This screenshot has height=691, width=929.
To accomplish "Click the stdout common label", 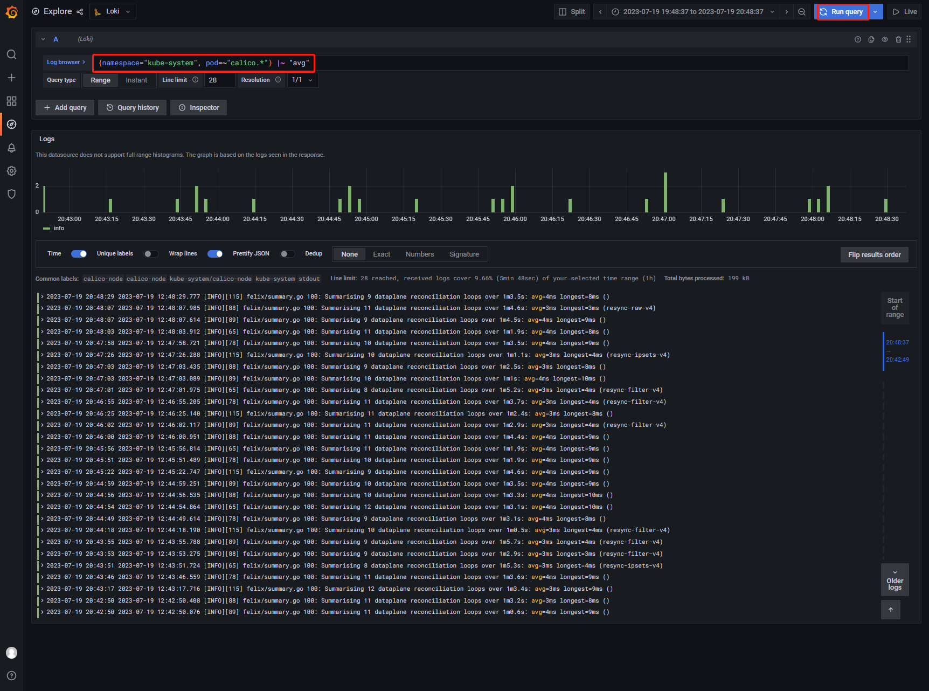I will pyautogui.click(x=309, y=279).
